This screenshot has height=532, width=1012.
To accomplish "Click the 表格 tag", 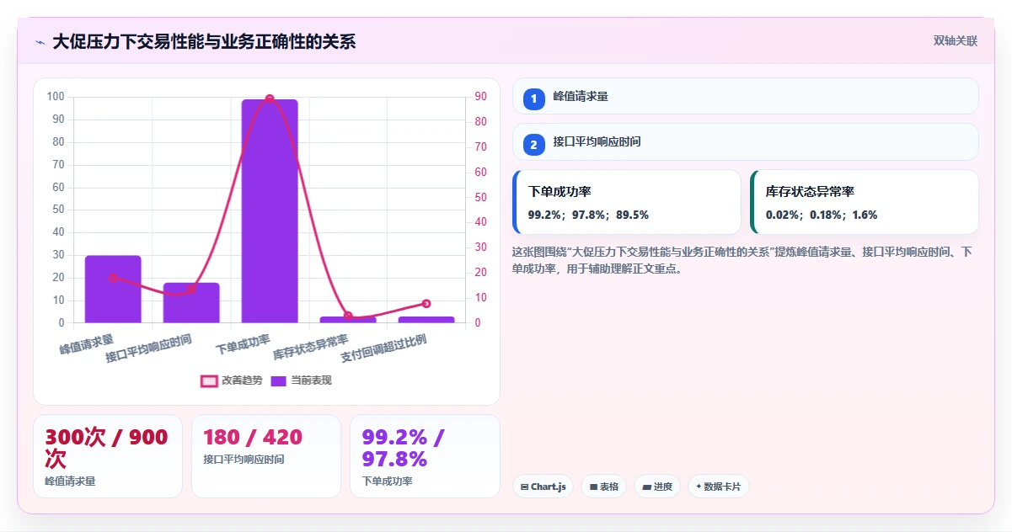I will (603, 487).
